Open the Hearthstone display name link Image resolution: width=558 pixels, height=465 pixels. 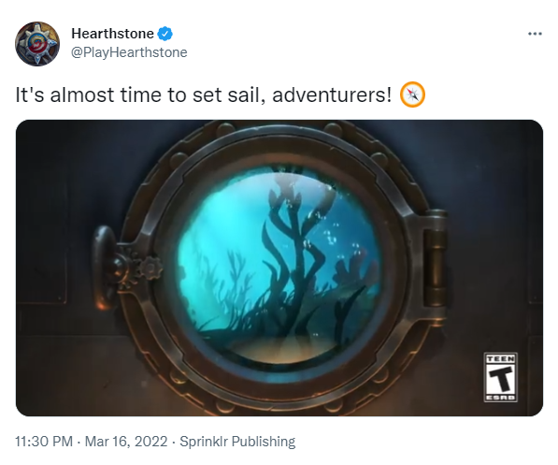[112, 34]
